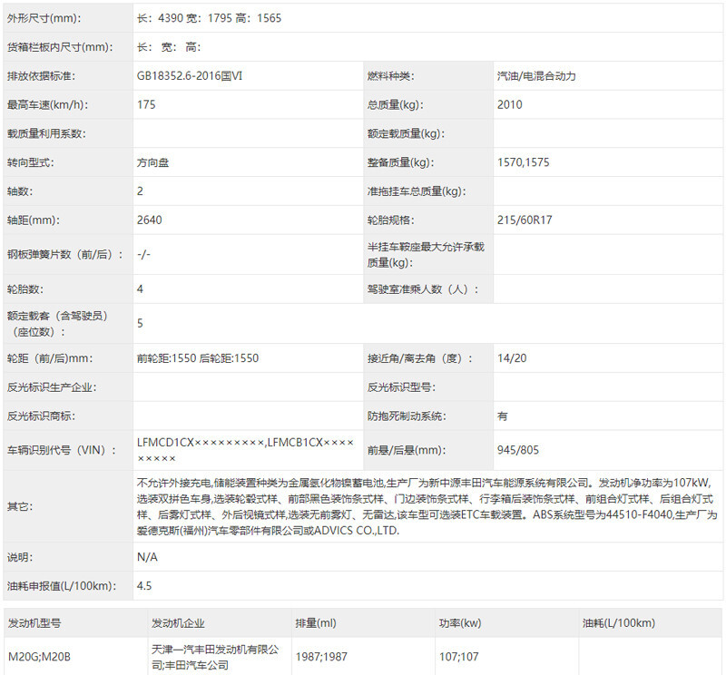Click the 轮胎数 label
This screenshot has height=675, width=726.
(25, 289)
